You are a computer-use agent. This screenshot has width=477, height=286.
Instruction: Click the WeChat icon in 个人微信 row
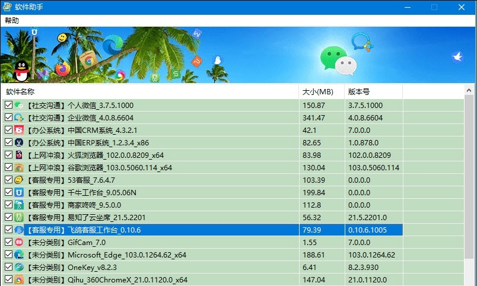point(19,105)
